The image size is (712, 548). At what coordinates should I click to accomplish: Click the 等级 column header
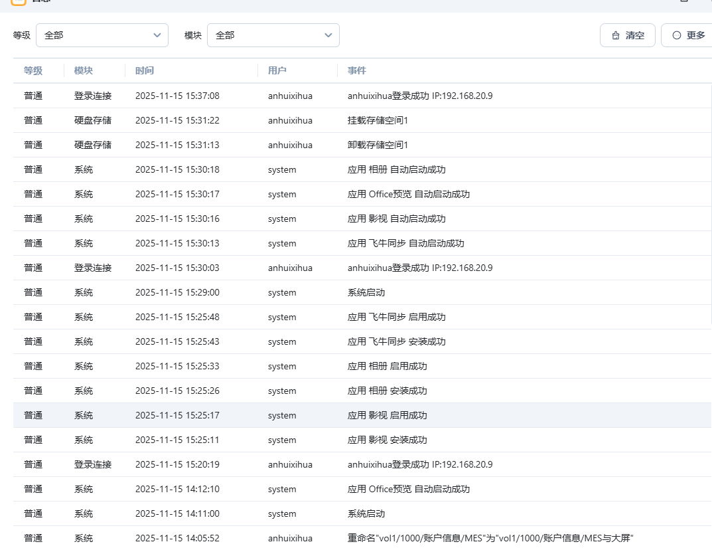(x=33, y=70)
